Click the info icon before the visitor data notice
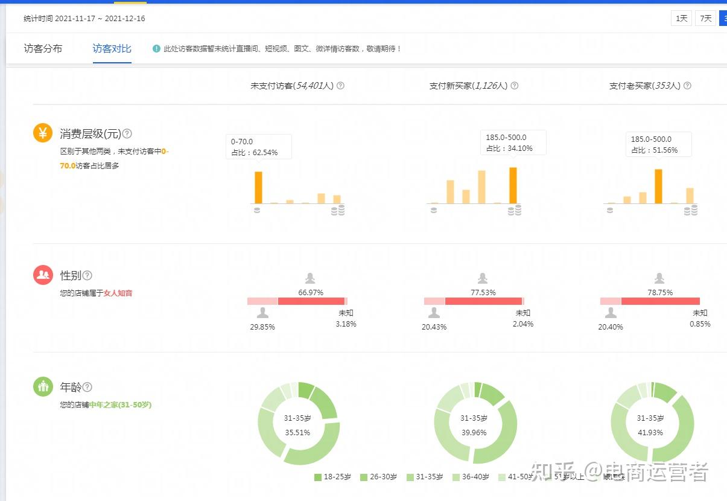The width and height of the screenshot is (727, 501). [x=157, y=49]
